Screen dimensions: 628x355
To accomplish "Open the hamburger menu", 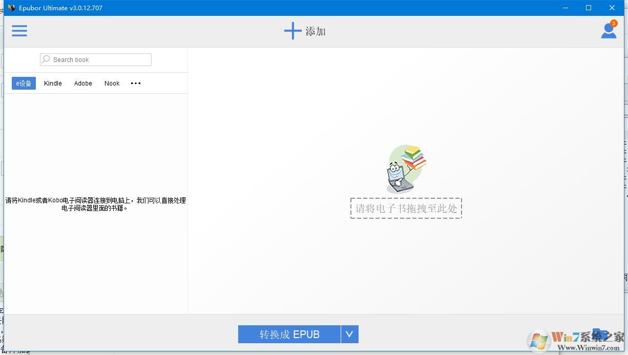I will click(x=19, y=31).
